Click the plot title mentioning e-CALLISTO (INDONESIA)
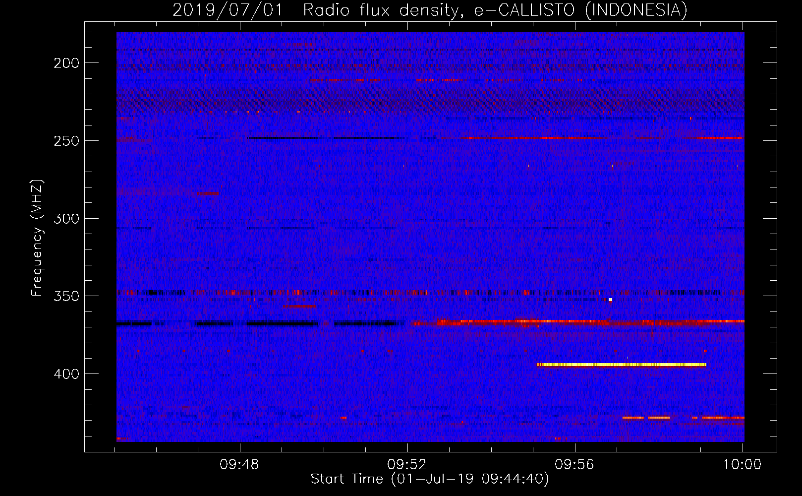802x496 pixels. pos(430,10)
